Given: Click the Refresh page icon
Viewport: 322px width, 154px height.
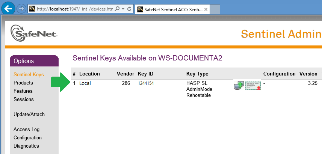Looking at the screenshot, I should 129,9.
